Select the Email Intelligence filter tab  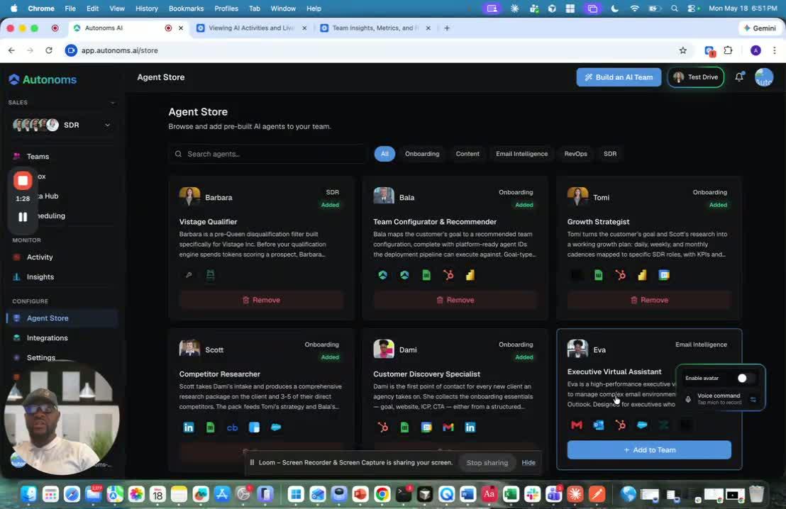tap(521, 154)
